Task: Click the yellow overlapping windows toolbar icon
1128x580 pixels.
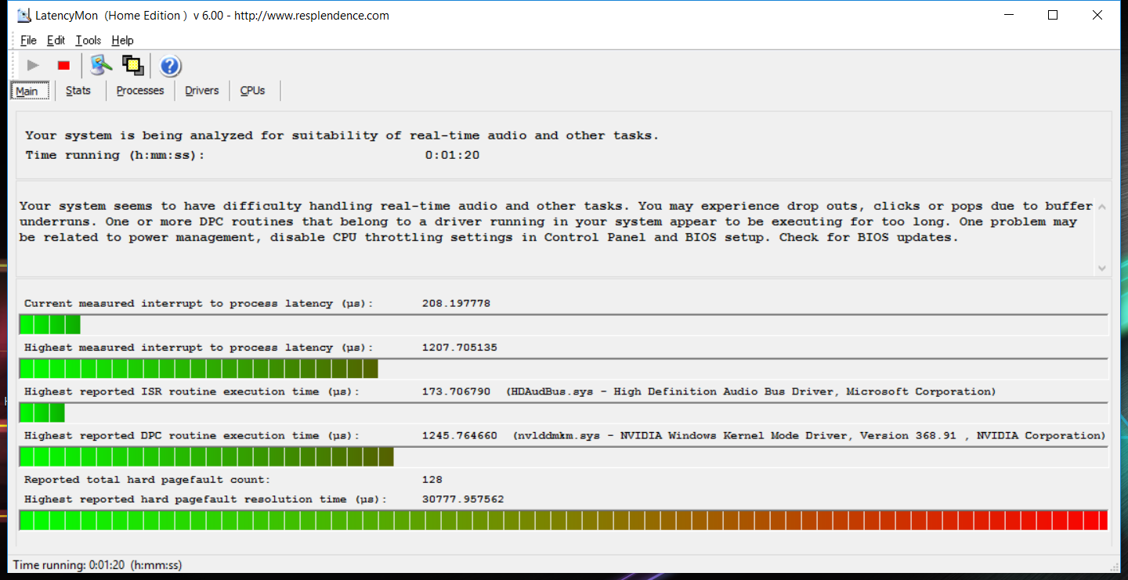Action: point(133,66)
